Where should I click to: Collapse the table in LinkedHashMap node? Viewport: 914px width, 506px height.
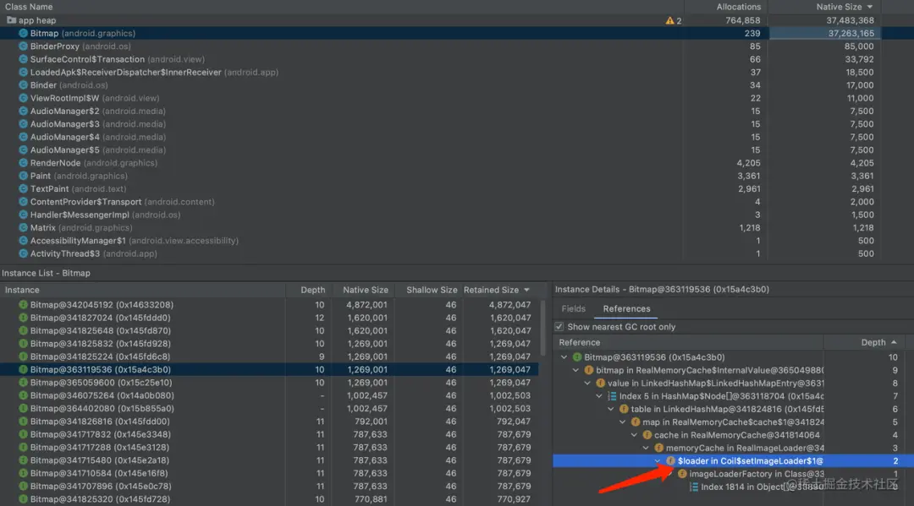612,410
